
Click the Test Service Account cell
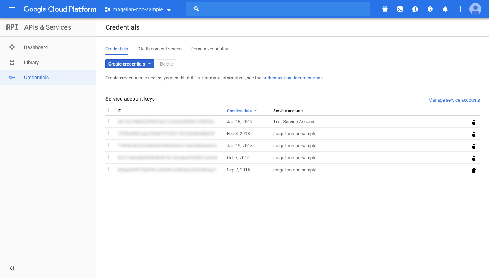coord(294,122)
